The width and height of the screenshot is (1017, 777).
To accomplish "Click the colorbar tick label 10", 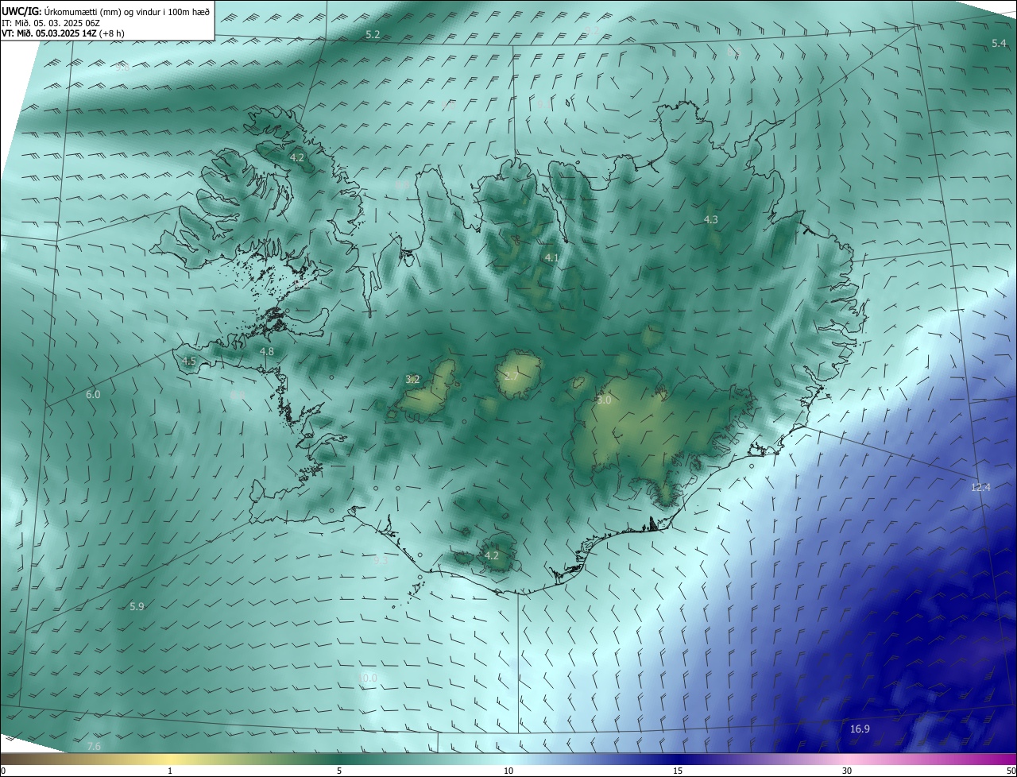I will tap(508, 771).
